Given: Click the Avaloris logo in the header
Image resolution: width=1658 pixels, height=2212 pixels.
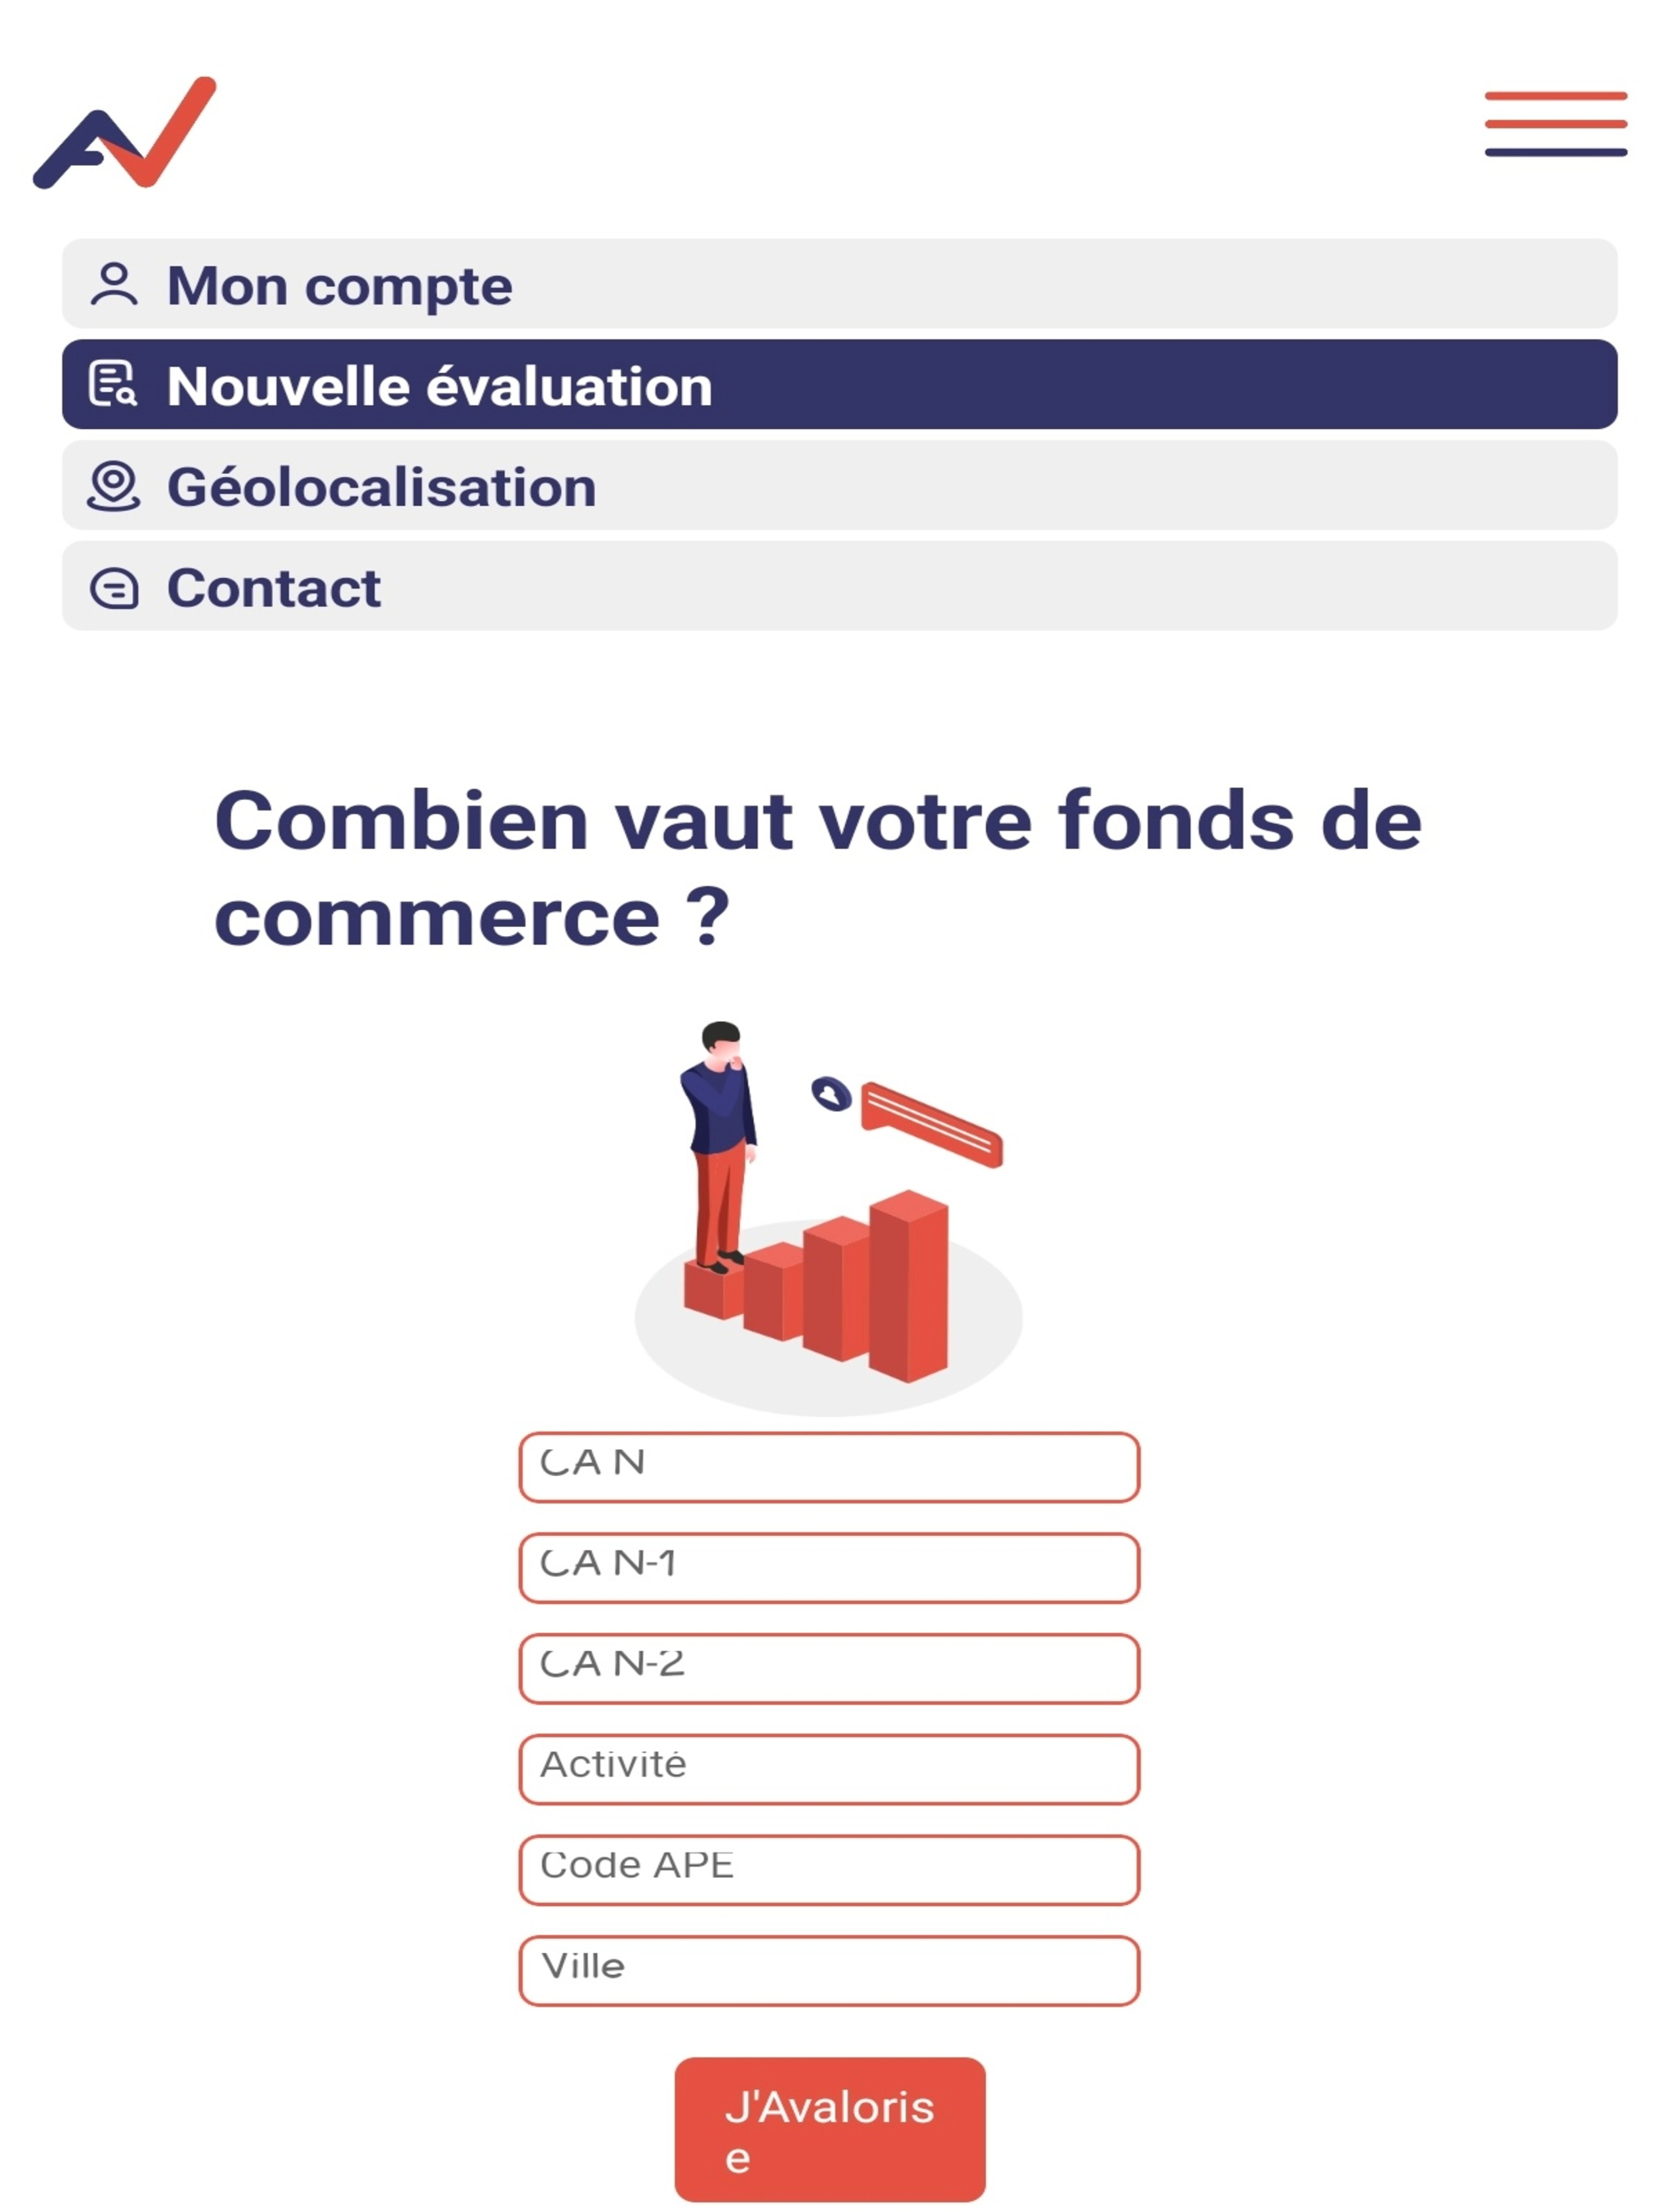Looking at the screenshot, I should (x=125, y=132).
